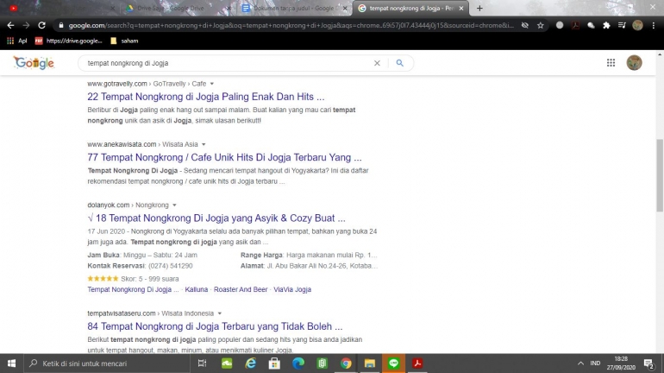
Task: Open the Chrome three-dot menu
Action: [x=654, y=25]
